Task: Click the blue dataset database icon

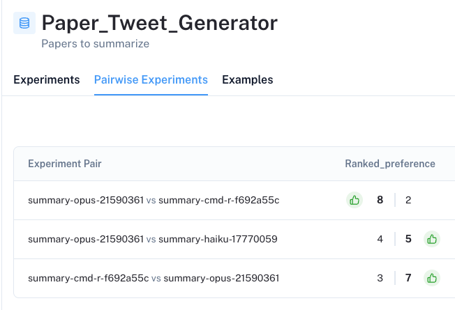Action: pyautogui.click(x=24, y=23)
